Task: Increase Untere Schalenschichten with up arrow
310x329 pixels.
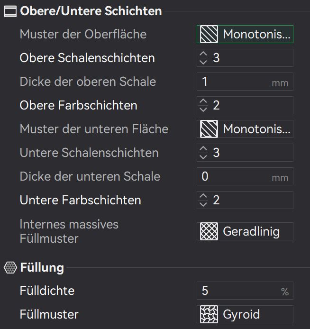Action: click(x=203, y=149)
